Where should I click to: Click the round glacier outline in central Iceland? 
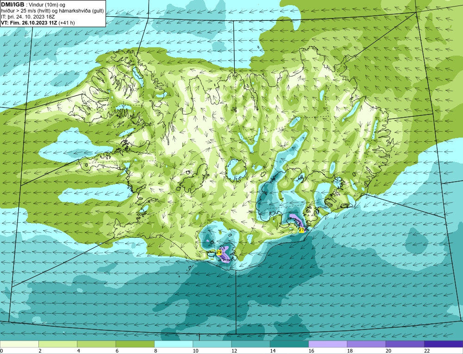[x=236, y=170]
